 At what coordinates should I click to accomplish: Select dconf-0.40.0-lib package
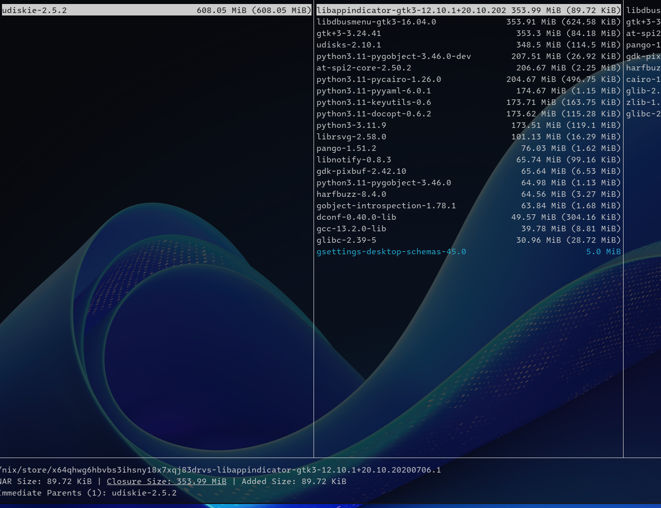[x=356, y=217]
